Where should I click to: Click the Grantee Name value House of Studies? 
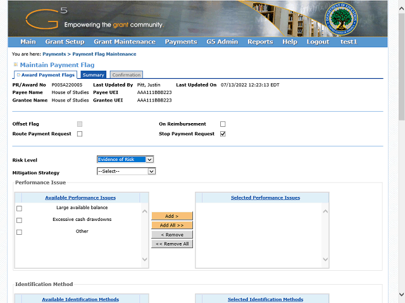[x=70, y=100]
